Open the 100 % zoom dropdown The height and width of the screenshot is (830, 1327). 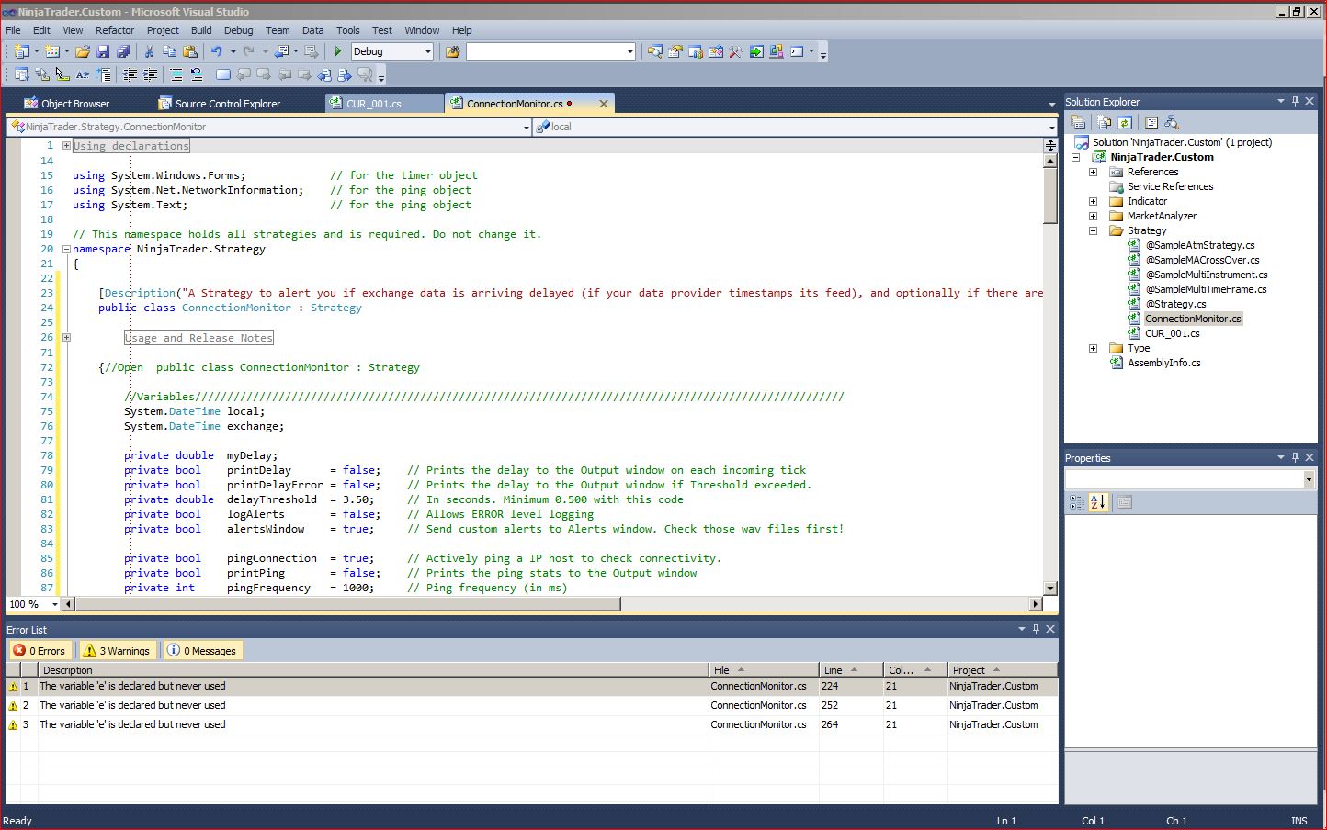(x=55, y=604)
